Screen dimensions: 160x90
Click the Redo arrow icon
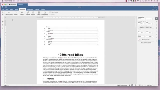pyautogui.click(x=13, y=7)
